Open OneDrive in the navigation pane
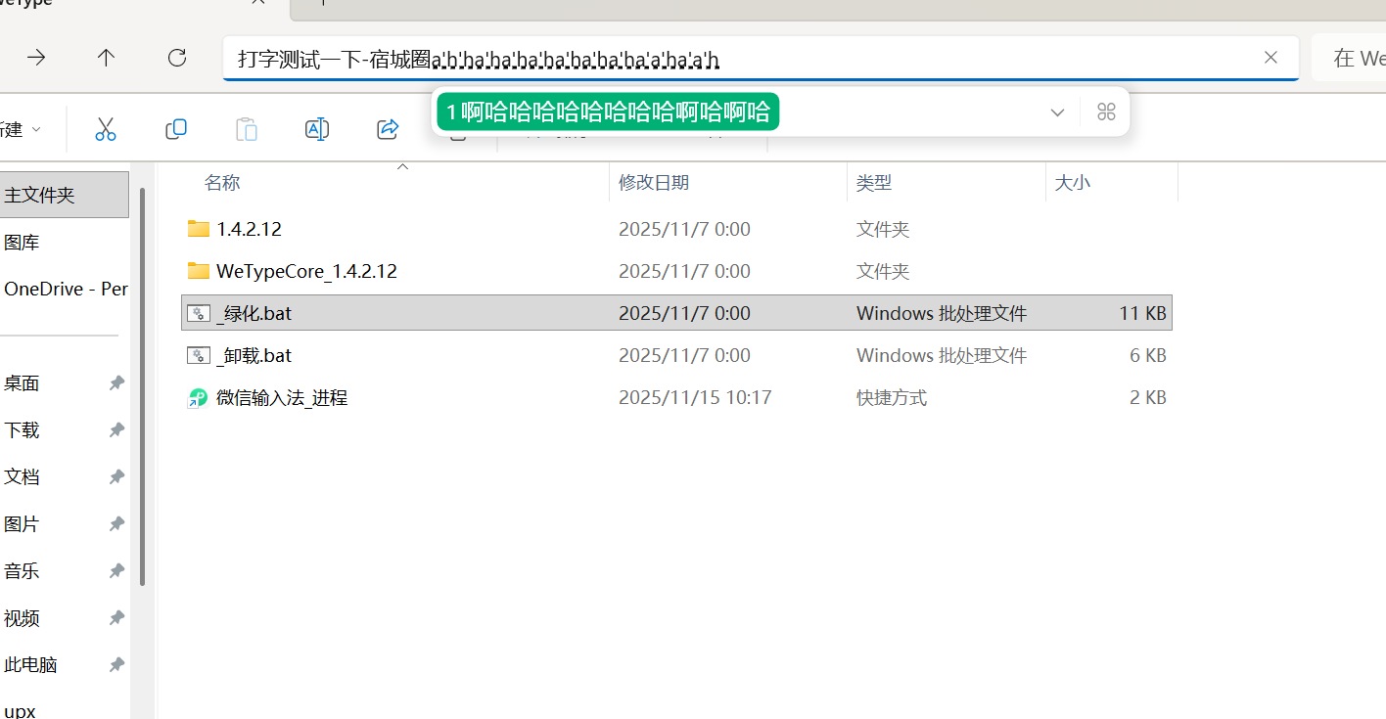Screen dimensions: 1386x719 66,289
